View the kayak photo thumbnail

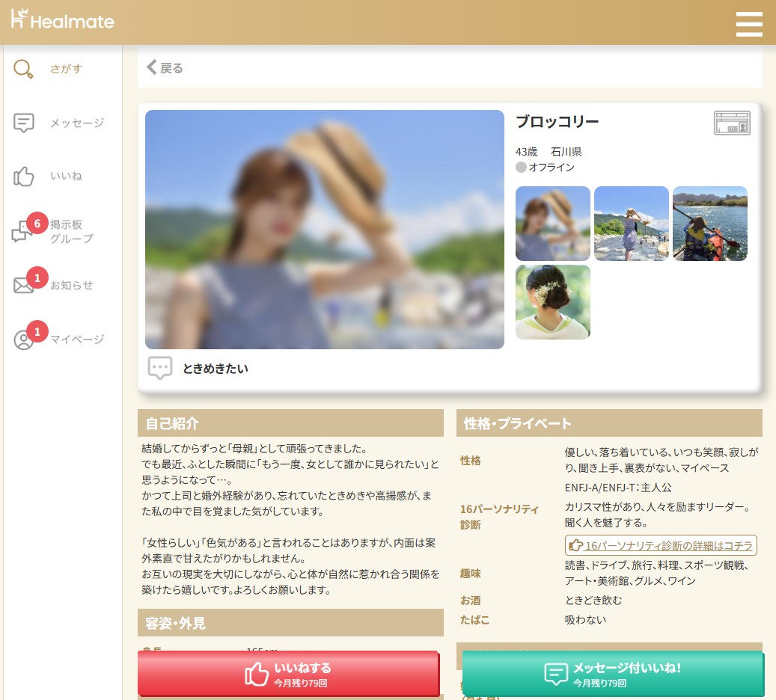[709, 224]
